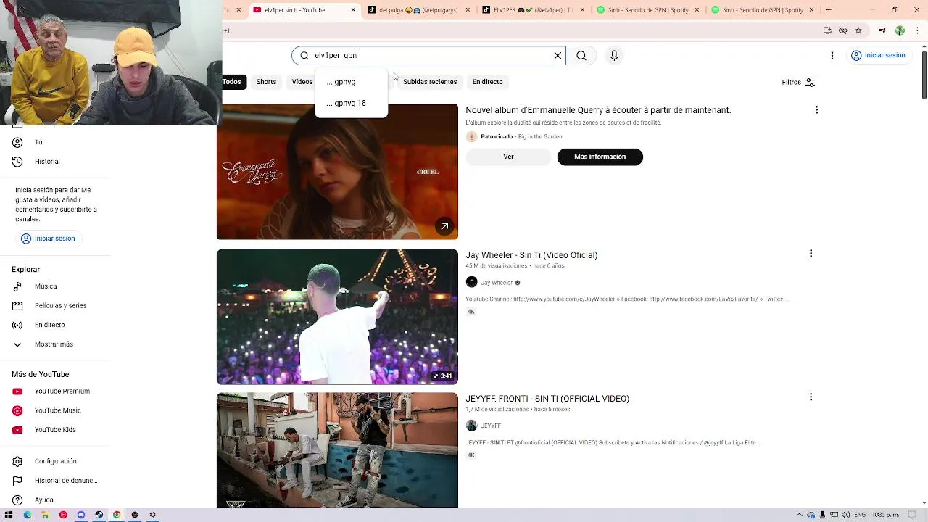Click the ad title about Emmanuelle Querry album
The height and width of the screenshot is (522, 928).
(x=598, y=110)
